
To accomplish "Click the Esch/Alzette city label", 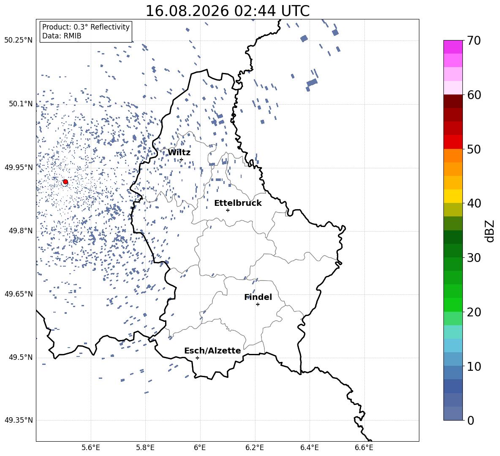I will point(212,351).
